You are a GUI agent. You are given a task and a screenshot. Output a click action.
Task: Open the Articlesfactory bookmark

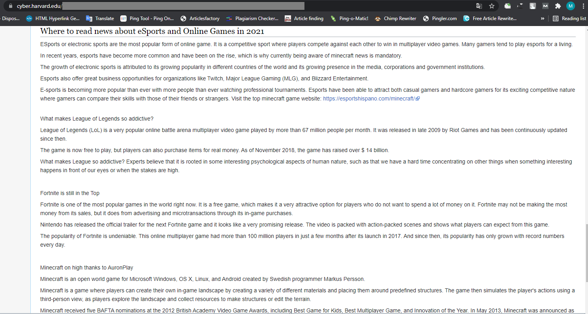[x=200, y=19]
